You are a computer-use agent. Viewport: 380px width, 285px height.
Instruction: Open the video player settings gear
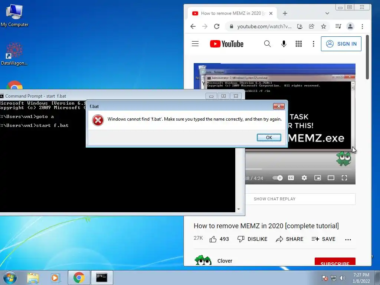[x=304, y=178]
